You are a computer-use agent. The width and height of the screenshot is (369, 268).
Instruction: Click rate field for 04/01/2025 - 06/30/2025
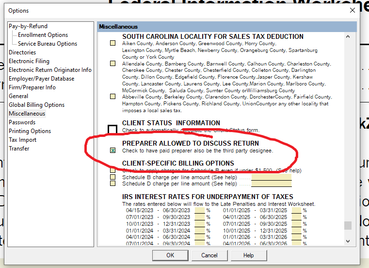[297, 217]
